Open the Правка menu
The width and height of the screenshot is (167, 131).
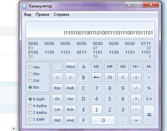42,14
